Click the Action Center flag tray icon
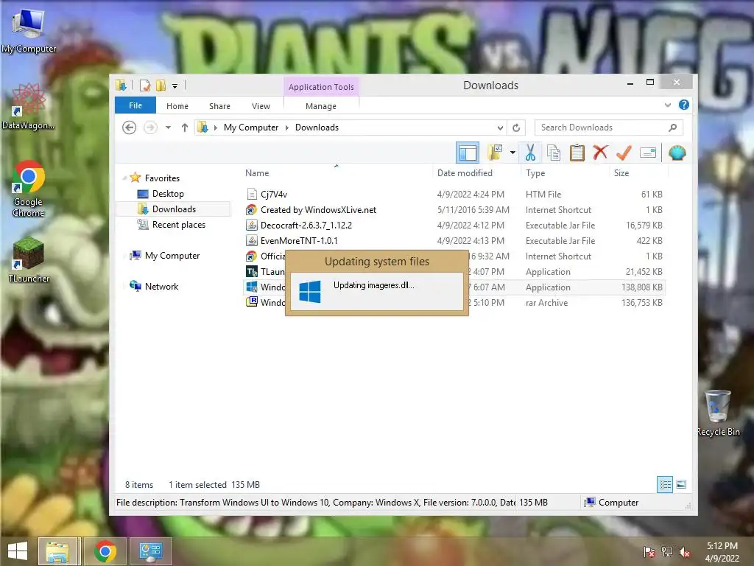Screen dimensions: 754x566 point(649,552)
